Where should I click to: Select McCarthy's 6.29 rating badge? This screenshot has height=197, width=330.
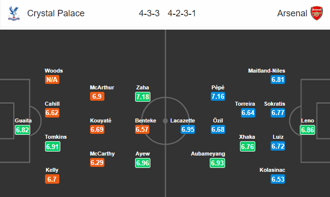97,162
